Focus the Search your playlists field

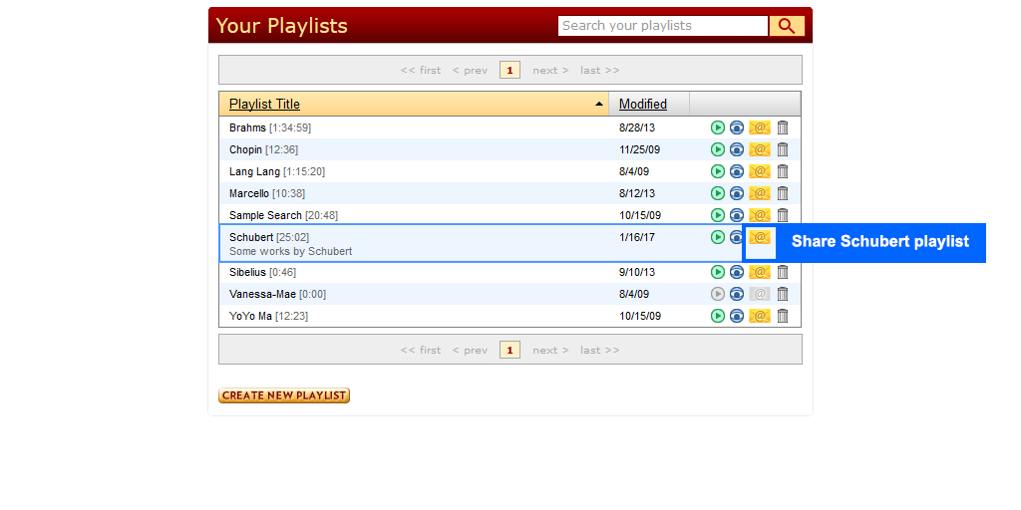[662, 26]
